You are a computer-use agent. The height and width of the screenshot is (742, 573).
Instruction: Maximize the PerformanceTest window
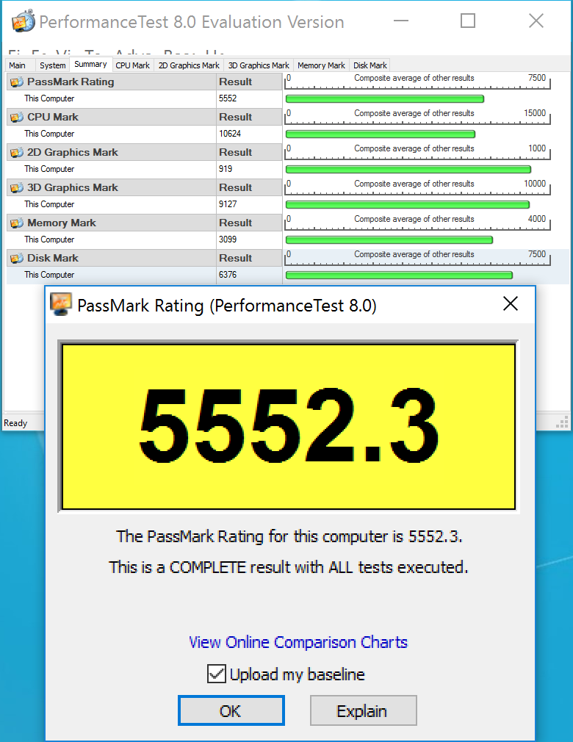tap(468, 21)
